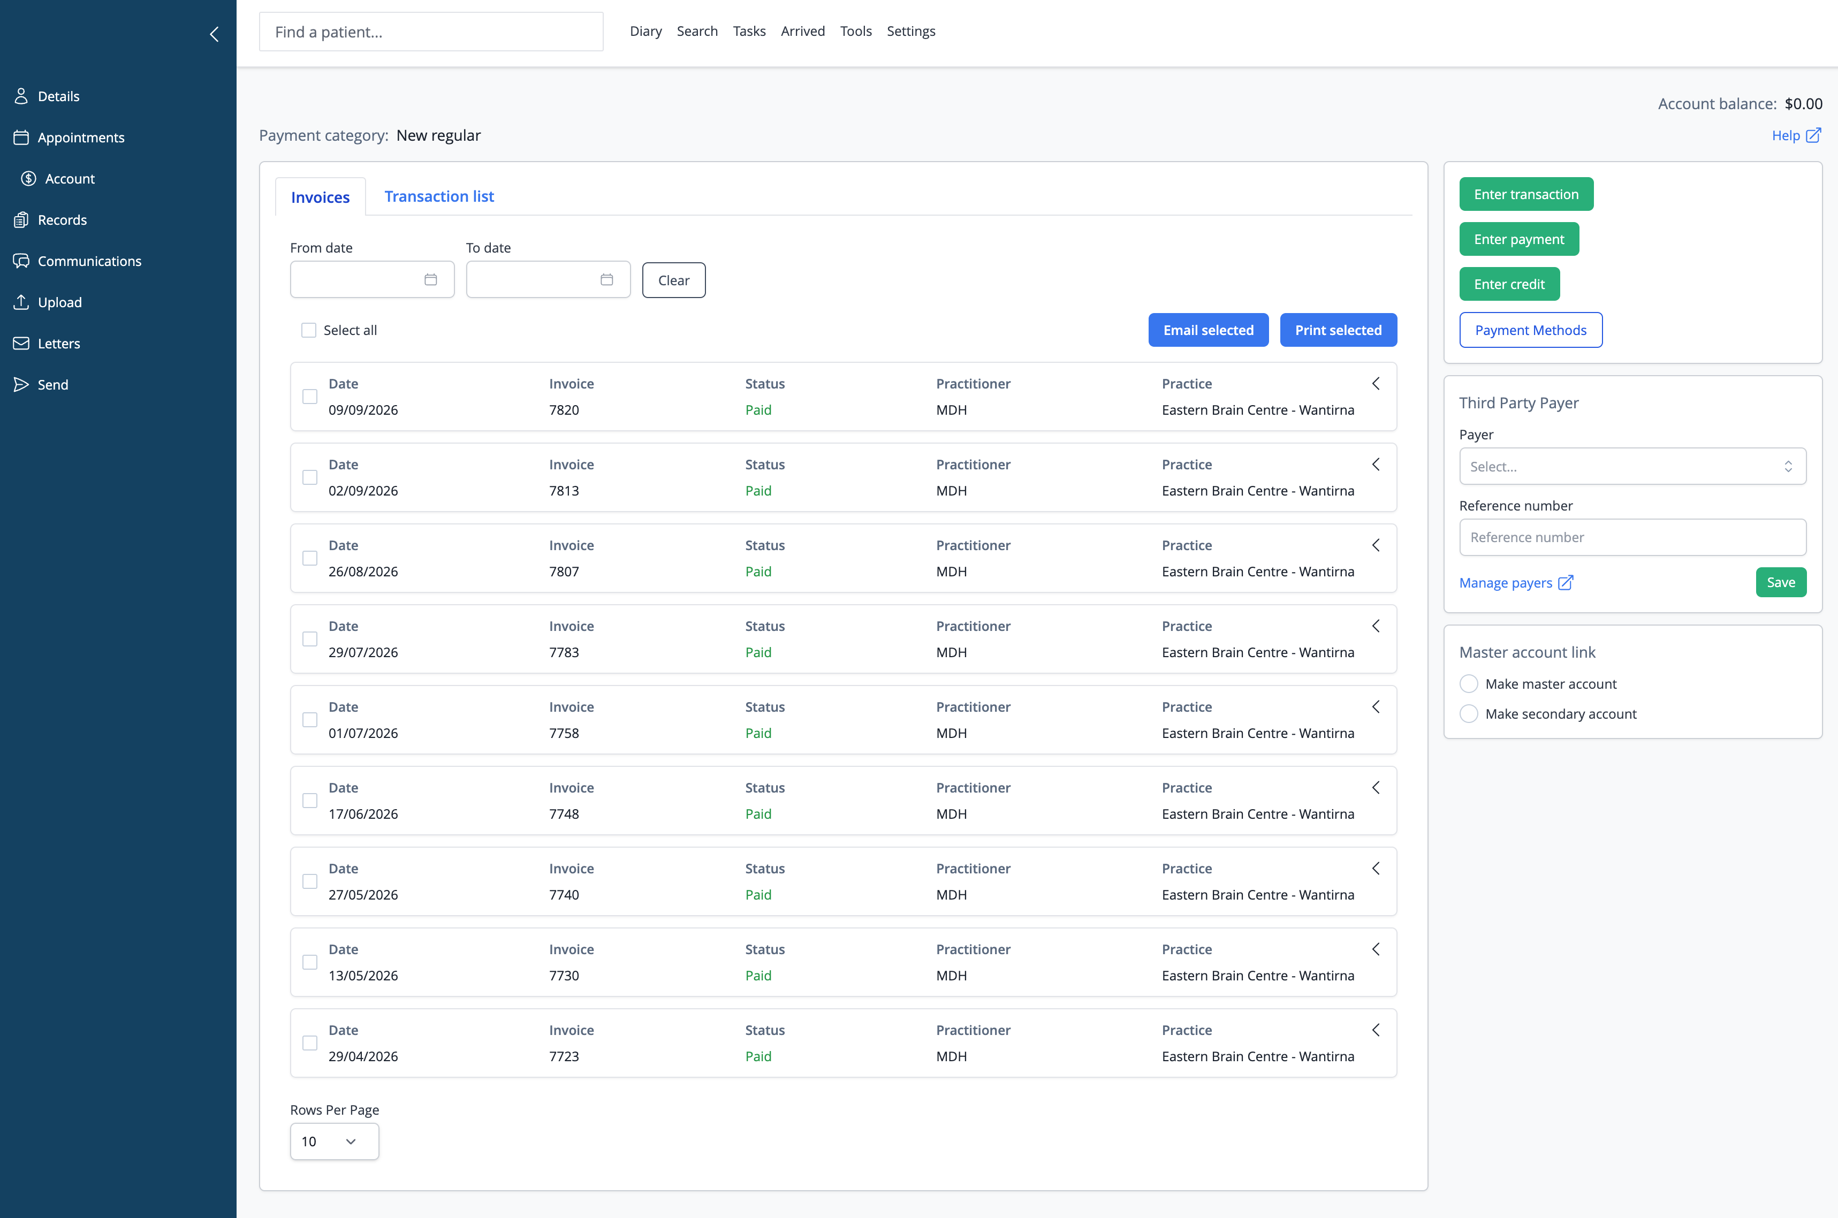This screenshot has width=1838, height=1218.
Task: Clear the date filters
Action: click(x=673, y=280)
